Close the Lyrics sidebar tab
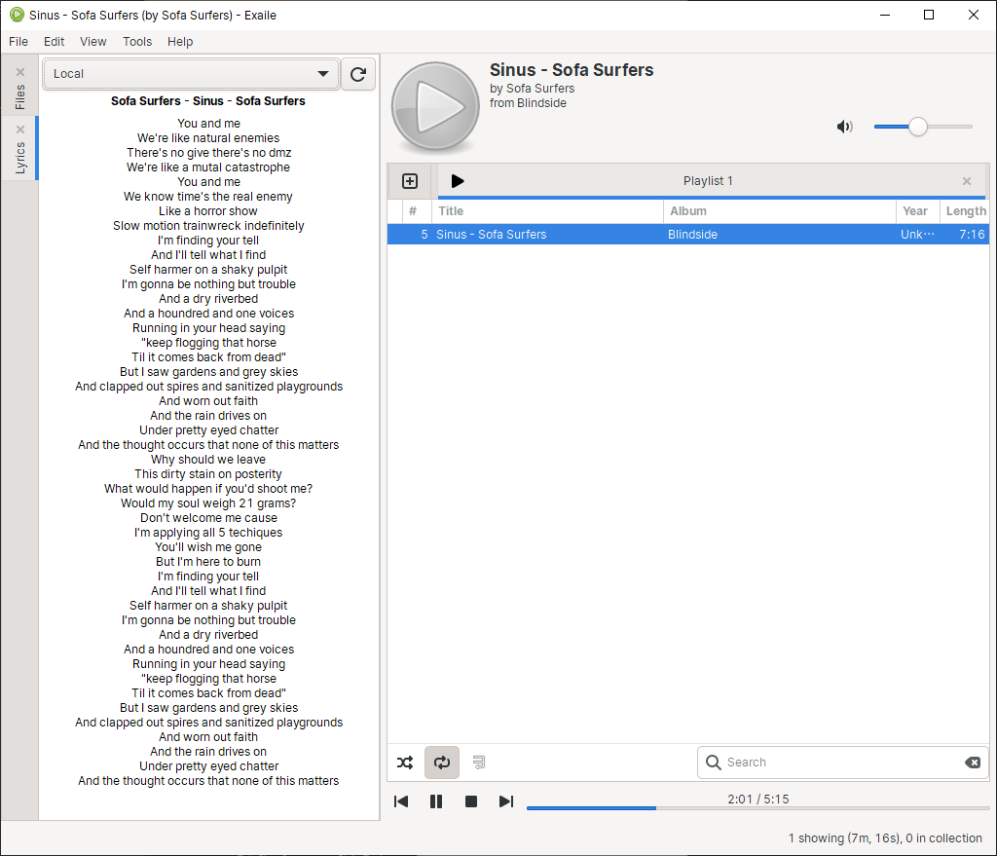Image resolution: width=997 pixels, height=856 pixels. point(20,130)
